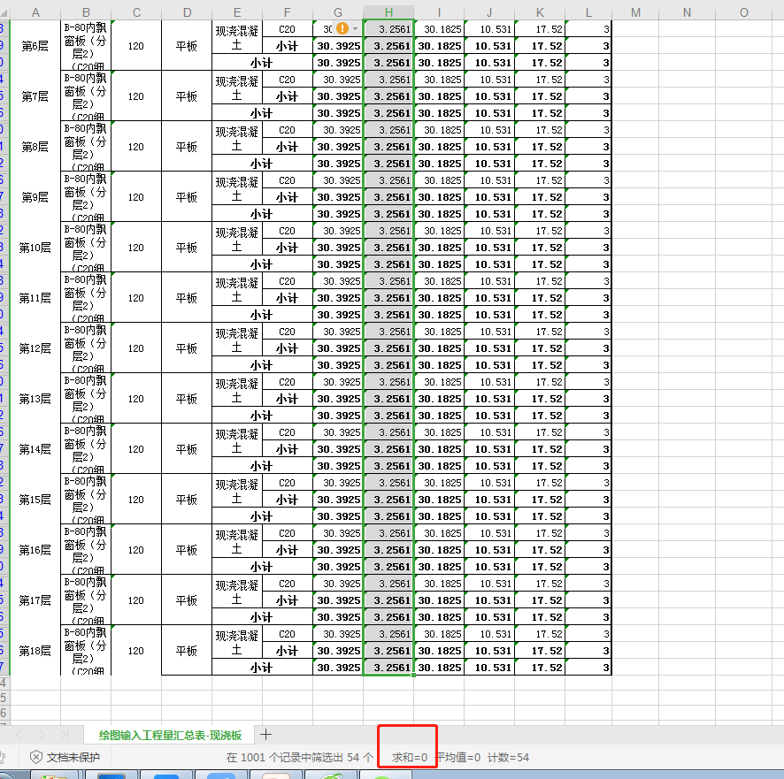The image size is (784, 779).
Task: Select column L header
Action: point(588,12)
